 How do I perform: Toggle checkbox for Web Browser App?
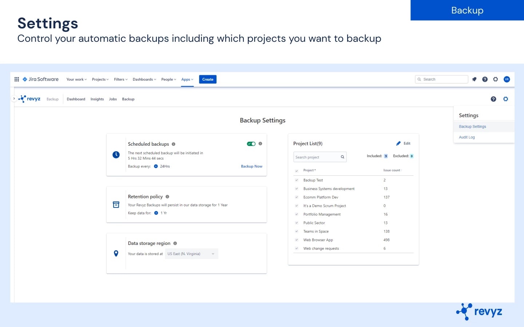coord(297,240)
